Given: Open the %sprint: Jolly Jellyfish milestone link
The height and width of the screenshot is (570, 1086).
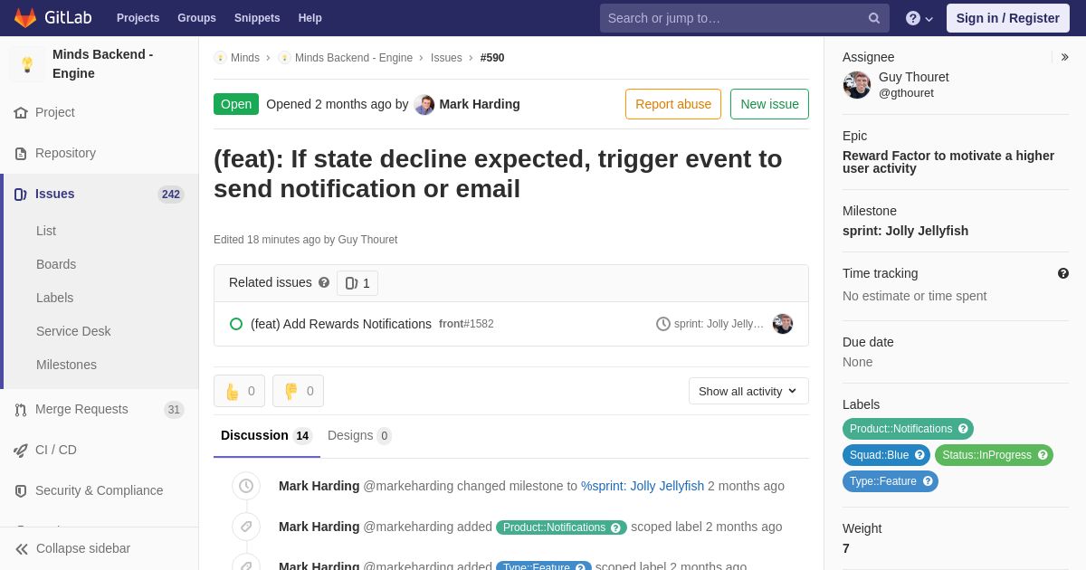Looking at the screenshot, I should point(643,486).
